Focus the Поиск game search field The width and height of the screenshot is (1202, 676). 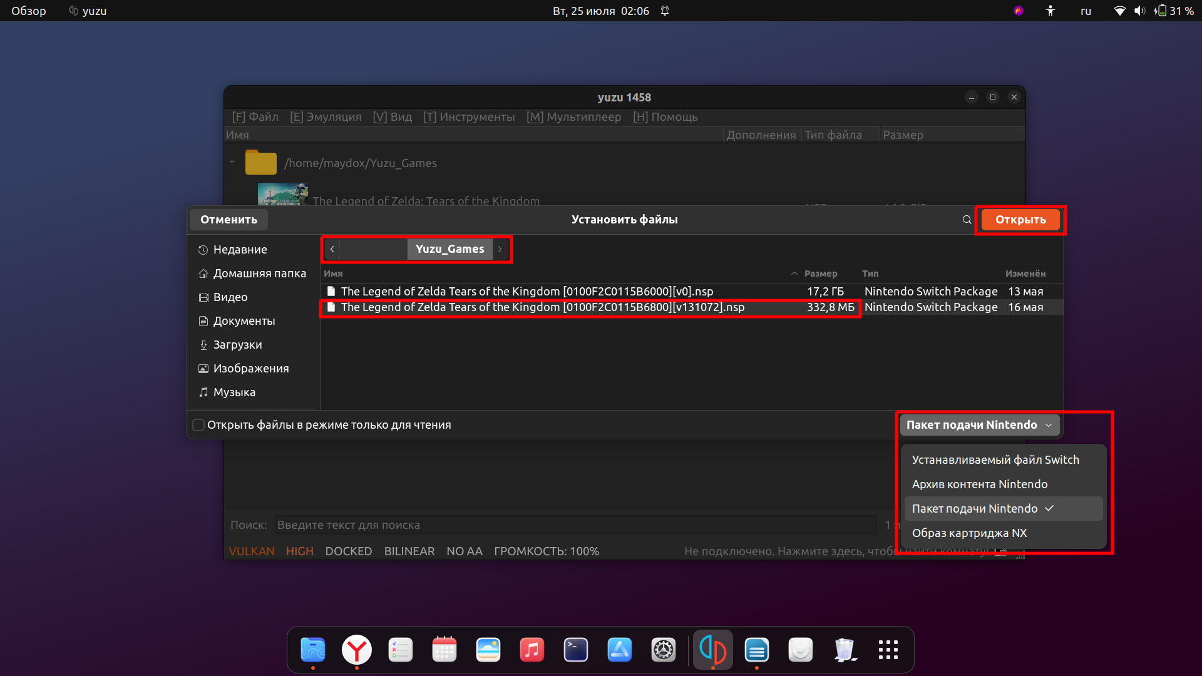(575, 525)
